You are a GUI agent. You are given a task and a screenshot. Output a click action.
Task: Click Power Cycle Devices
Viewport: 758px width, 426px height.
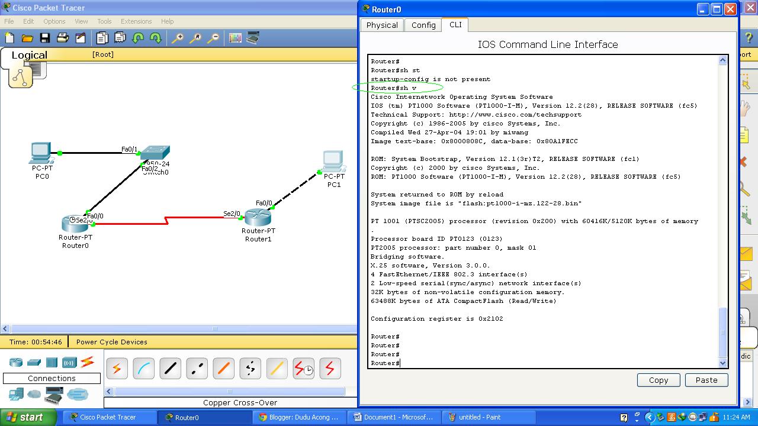tap(112, 342)
